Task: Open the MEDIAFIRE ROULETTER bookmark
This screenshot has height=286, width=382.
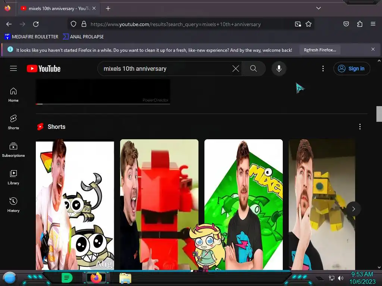Action: click(x=31, y=37)
